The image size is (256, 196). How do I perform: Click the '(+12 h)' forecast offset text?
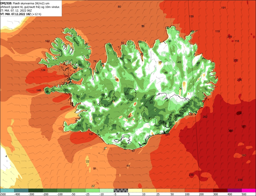click(37, 14)
